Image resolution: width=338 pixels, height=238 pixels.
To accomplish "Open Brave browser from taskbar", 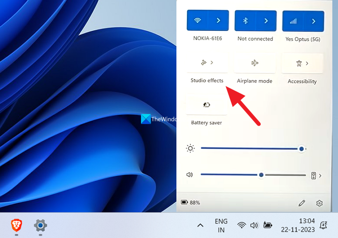I will (16, 225).
